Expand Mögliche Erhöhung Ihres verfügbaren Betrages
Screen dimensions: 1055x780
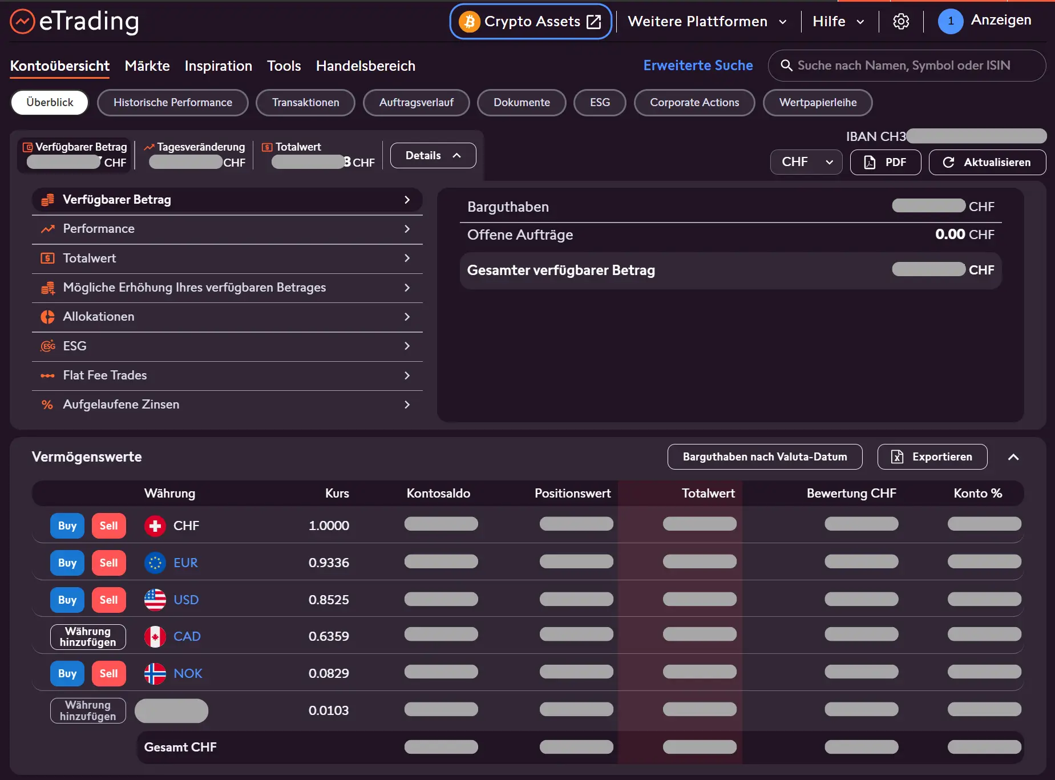pos(227,288)
